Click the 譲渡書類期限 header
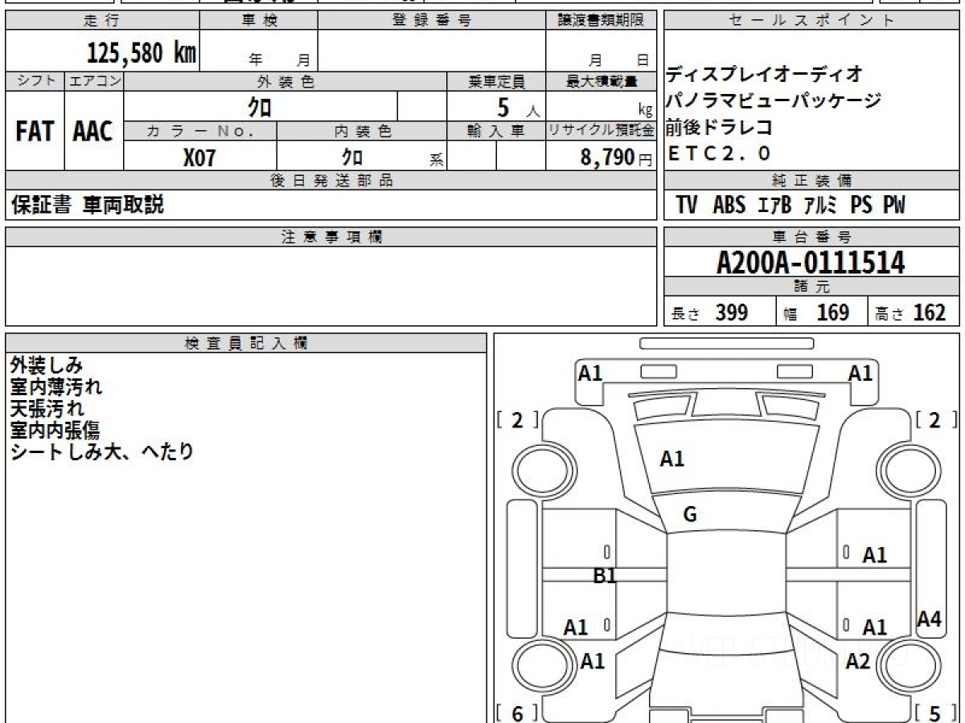 point(602,21)
